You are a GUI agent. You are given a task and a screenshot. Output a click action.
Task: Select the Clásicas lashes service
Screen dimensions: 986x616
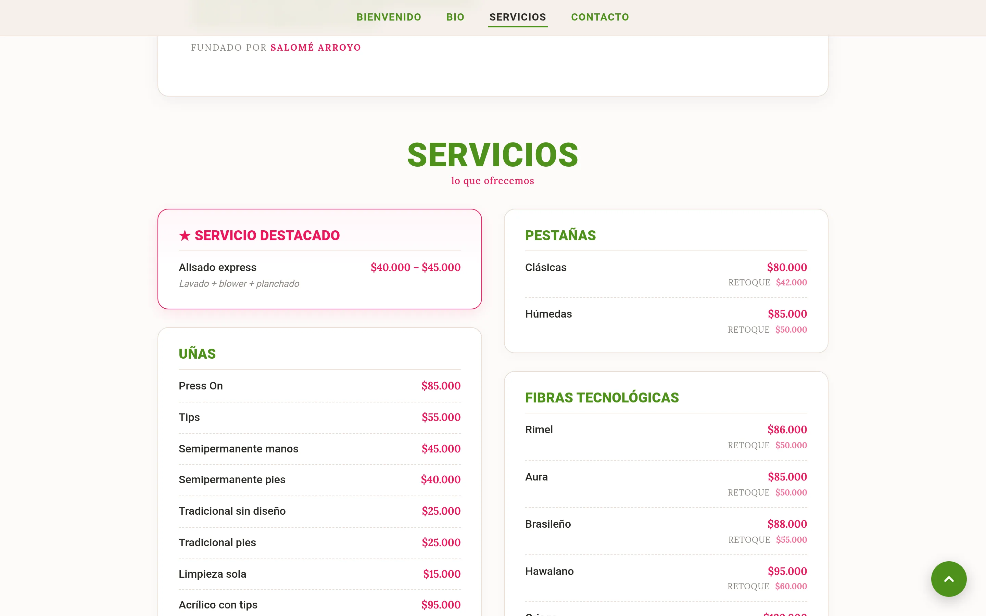point(546,268)
